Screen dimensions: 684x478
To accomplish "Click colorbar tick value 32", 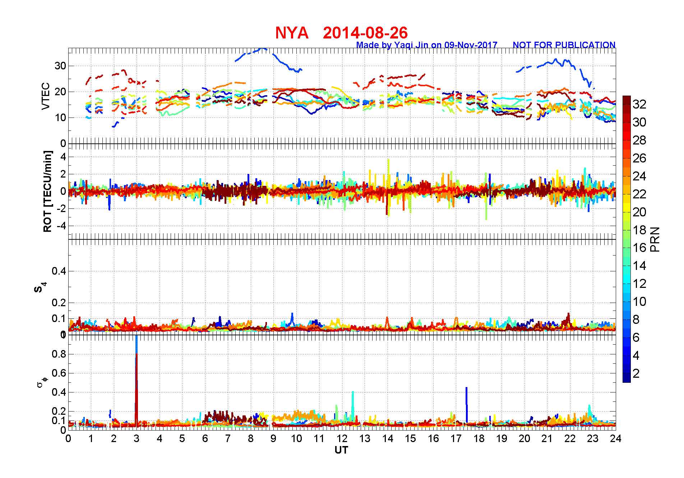I will click(639, 104).
